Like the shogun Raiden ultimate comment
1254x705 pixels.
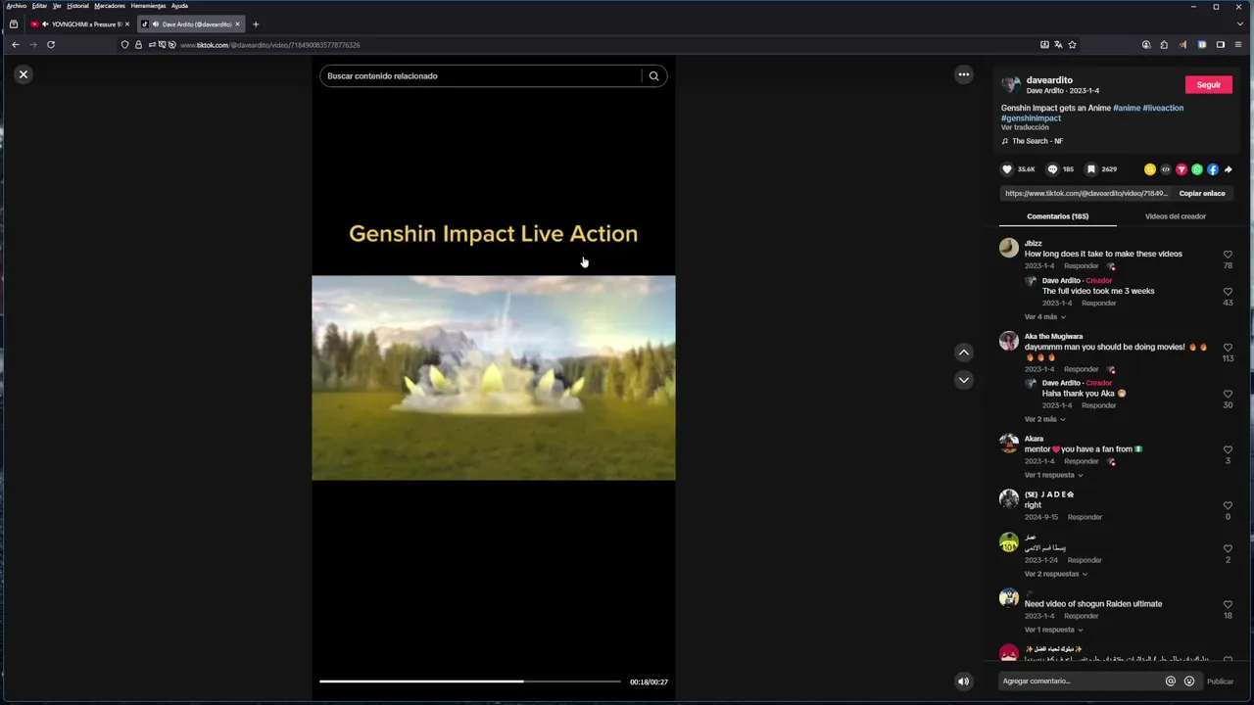click(x=1228, y=605)
